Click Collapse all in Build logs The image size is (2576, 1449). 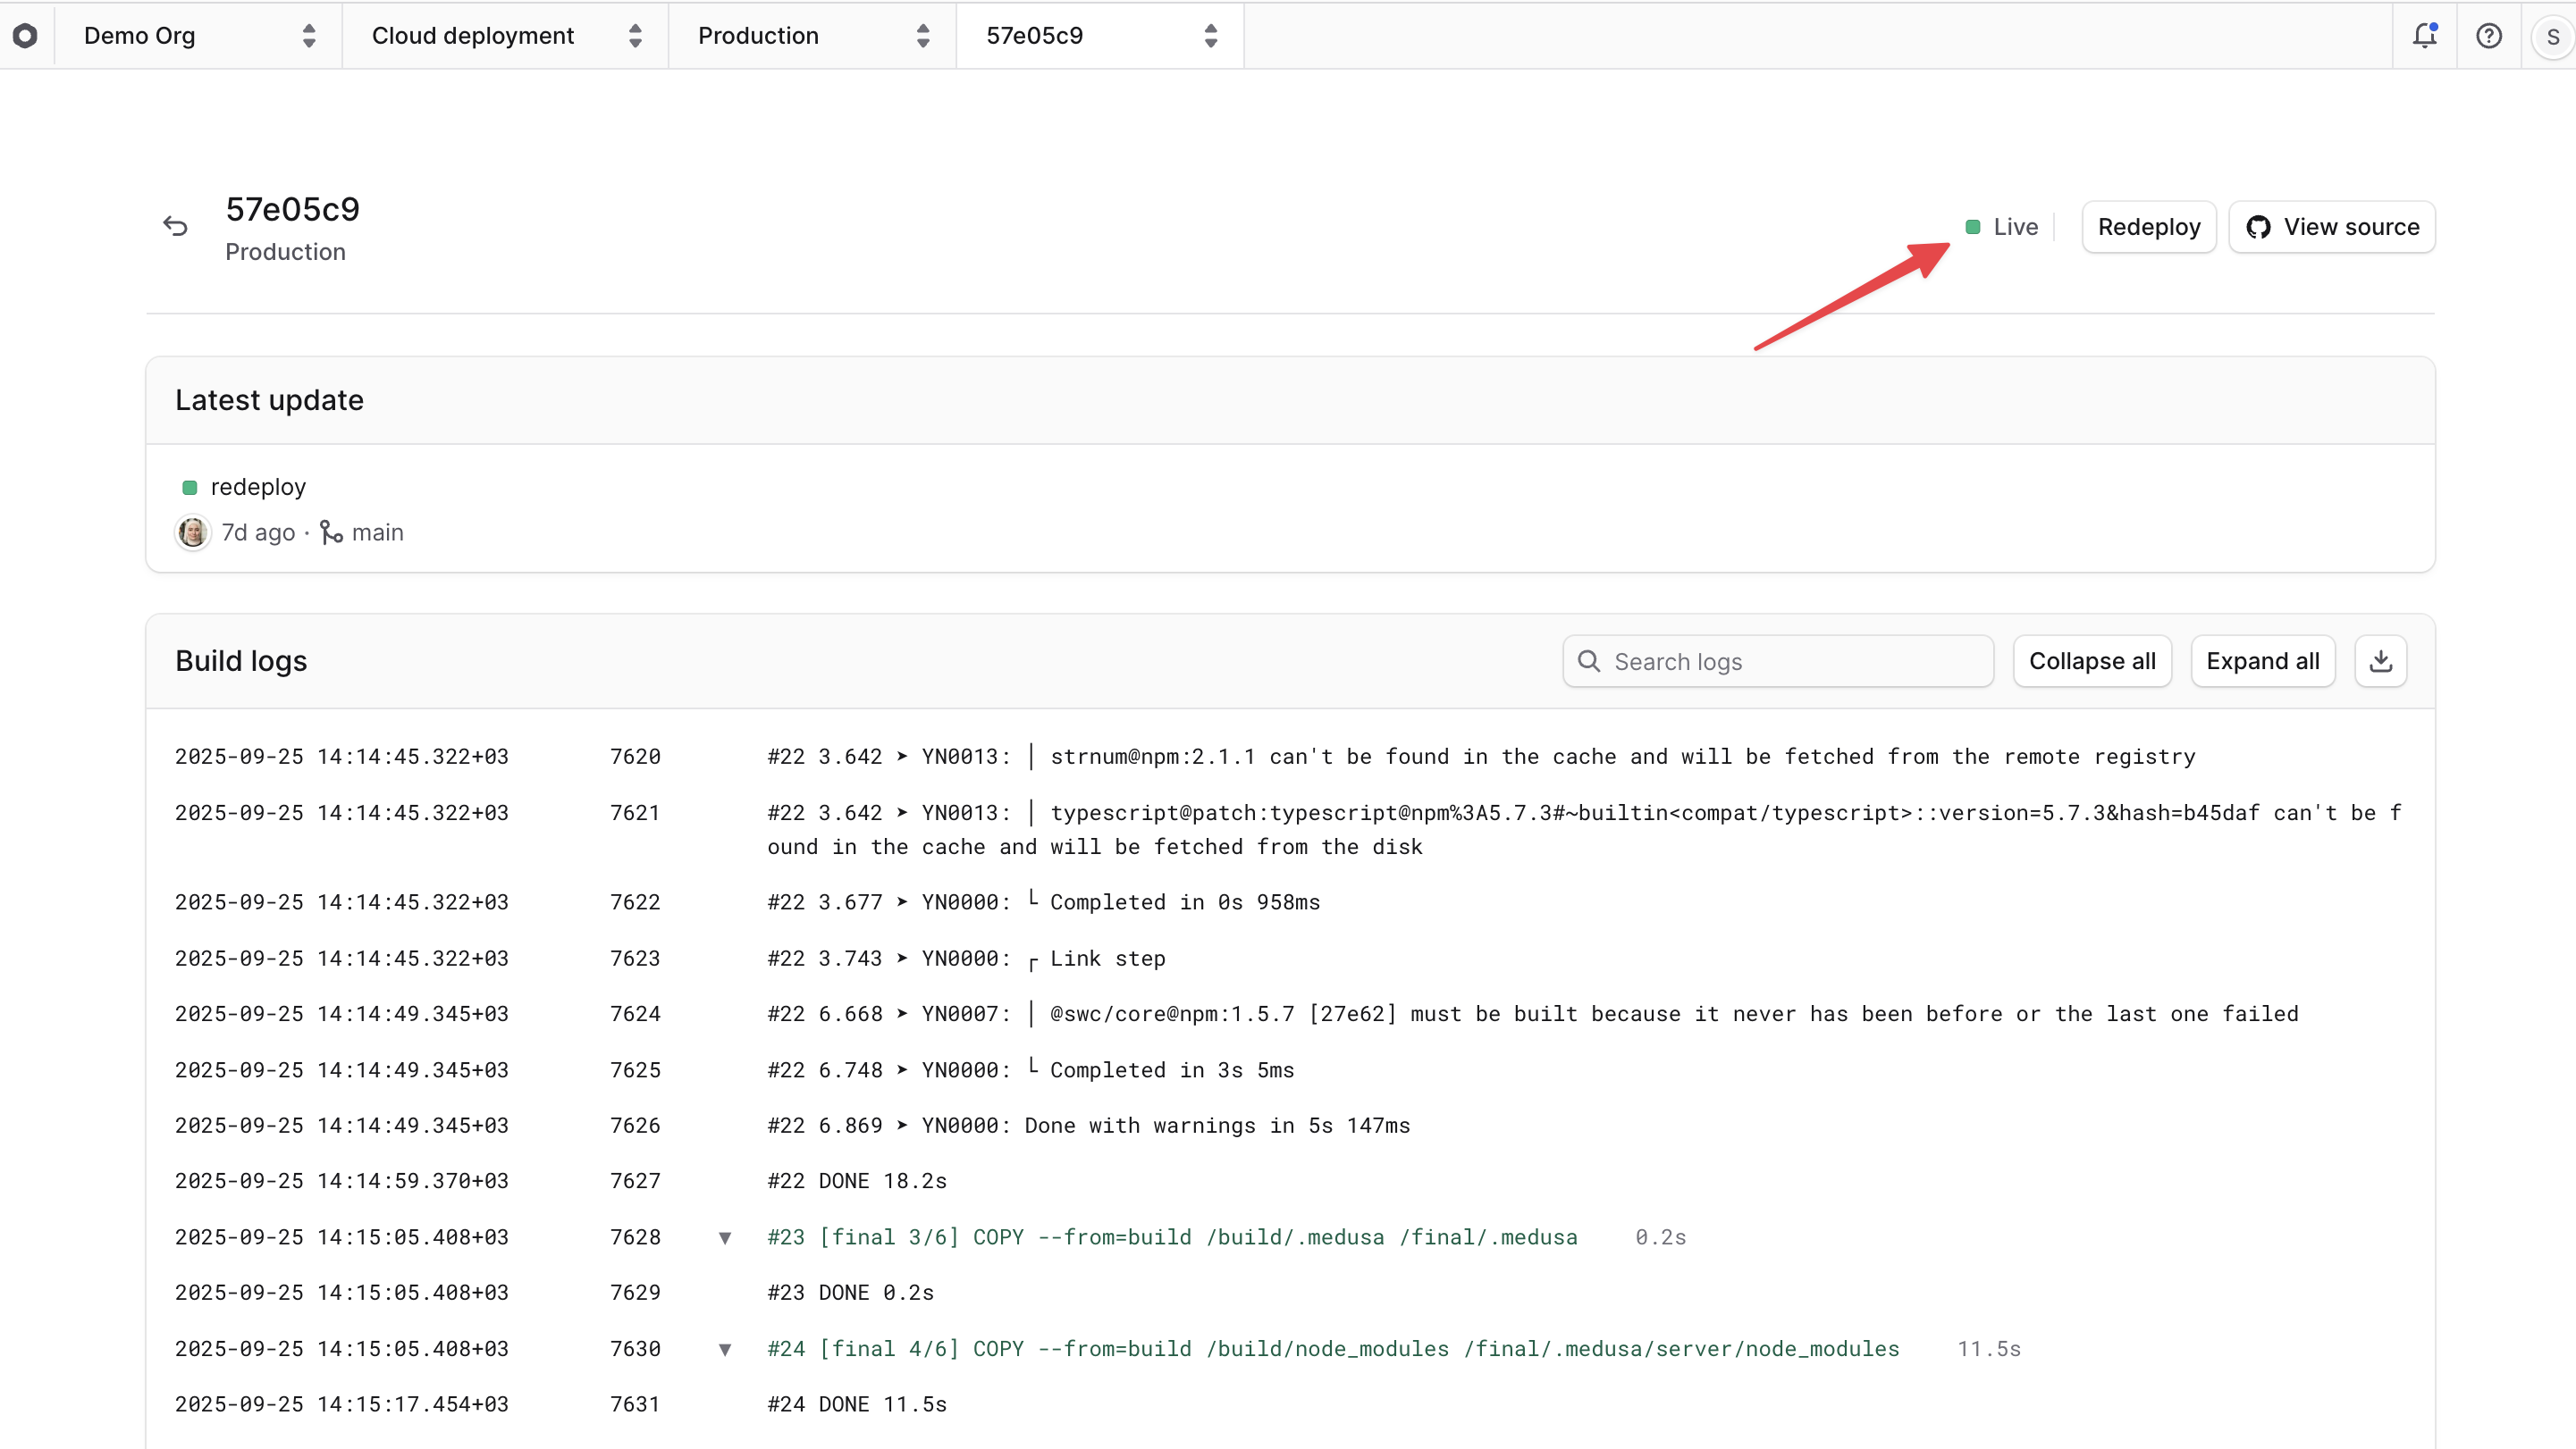pyautogui.click(x=2092, y=660)
